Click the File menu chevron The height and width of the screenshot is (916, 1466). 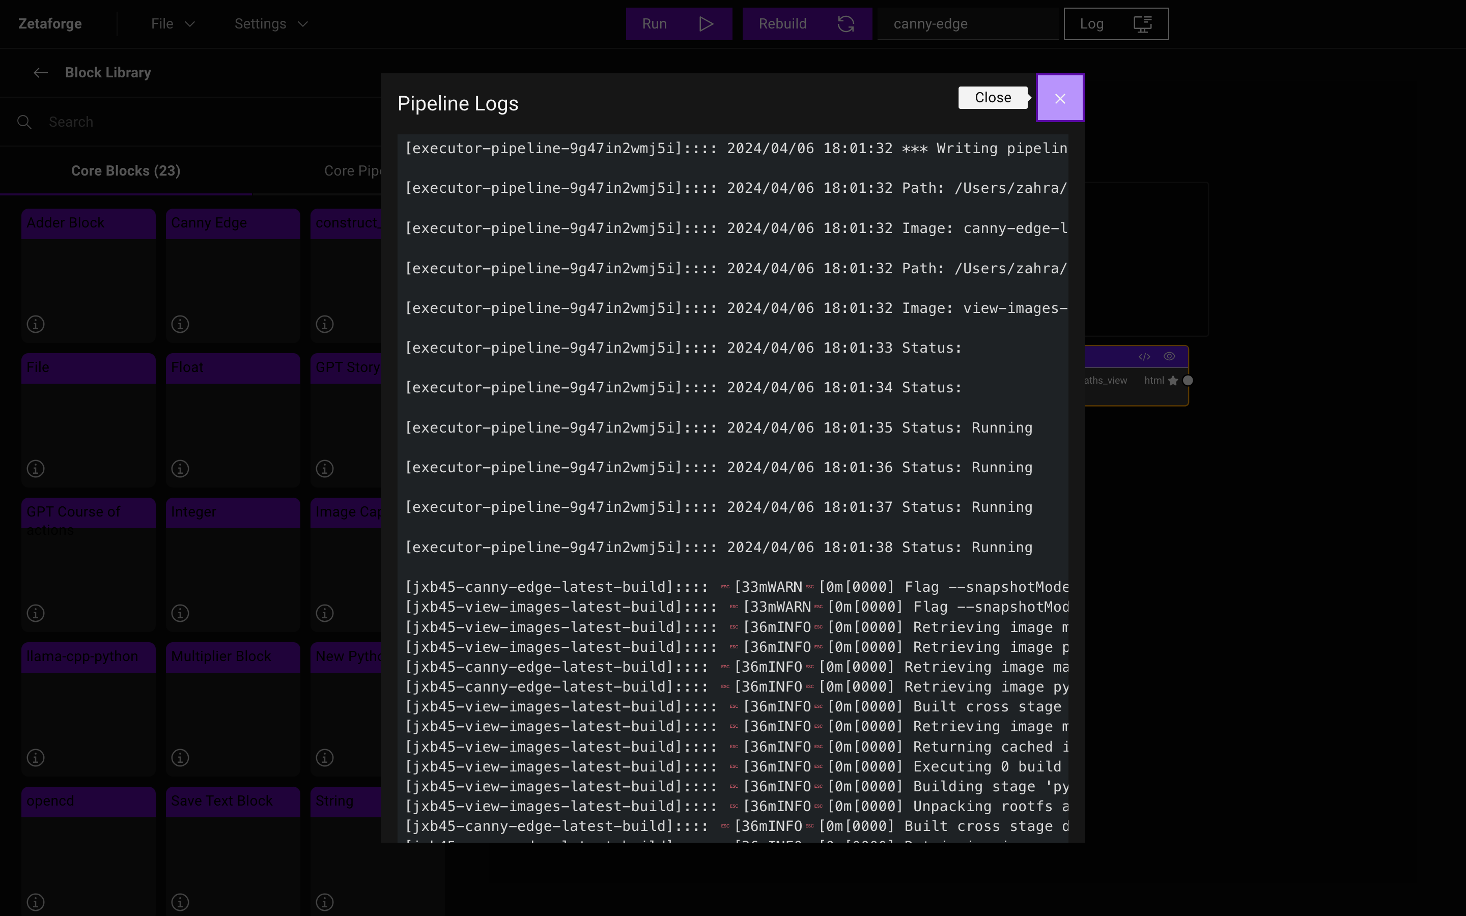pos(189,23)
